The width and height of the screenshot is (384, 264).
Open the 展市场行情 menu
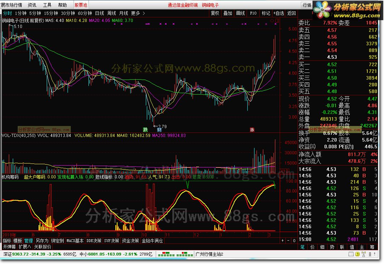tap(11, 5)
